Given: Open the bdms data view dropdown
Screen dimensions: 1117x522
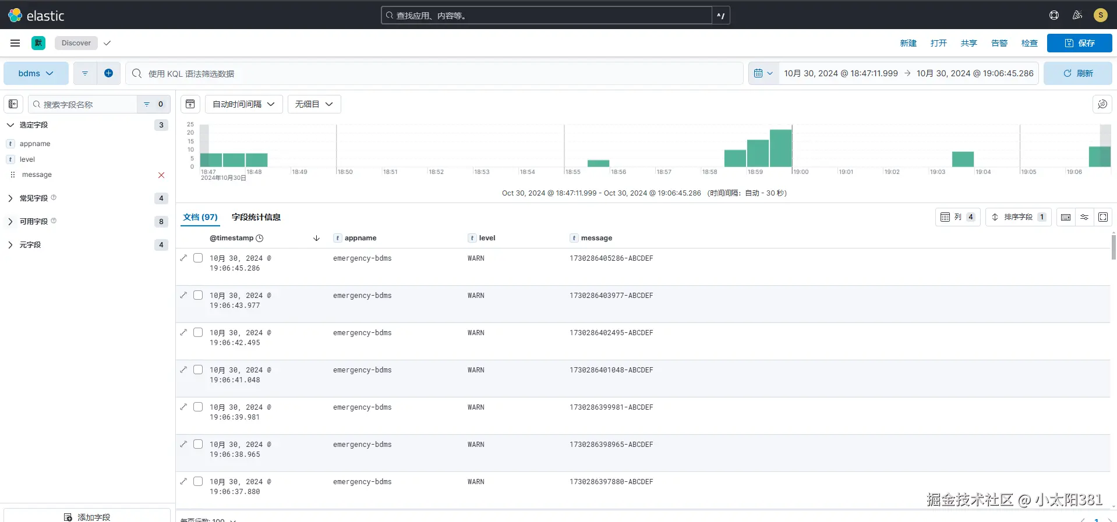Looking at the screenshot, I should pos(36,73).
